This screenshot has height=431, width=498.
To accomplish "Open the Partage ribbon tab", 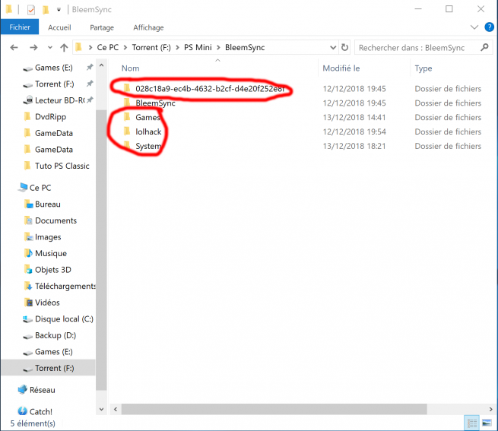I will pos(102,27).
